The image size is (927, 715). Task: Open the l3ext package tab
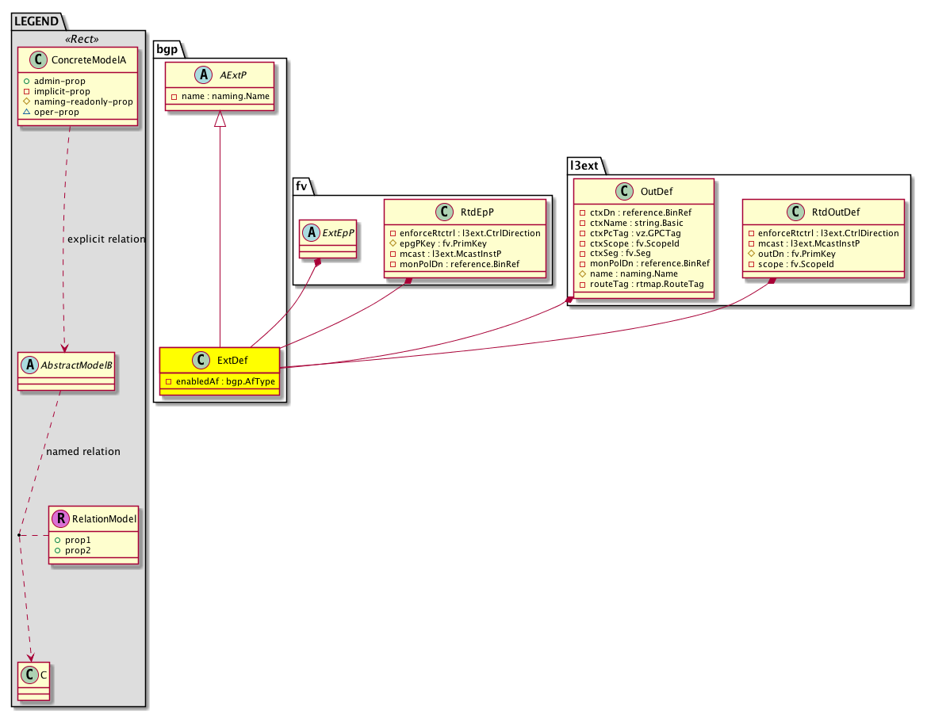pos(588,166)
